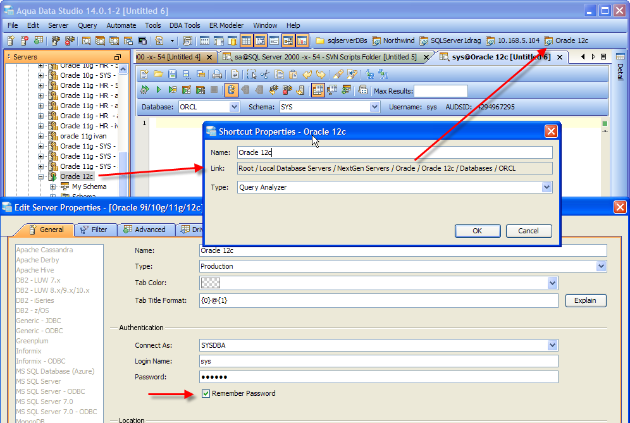Screen dimensions: 630x423
Task: Click the gray Stop execution square
Action: pos(214,90)
